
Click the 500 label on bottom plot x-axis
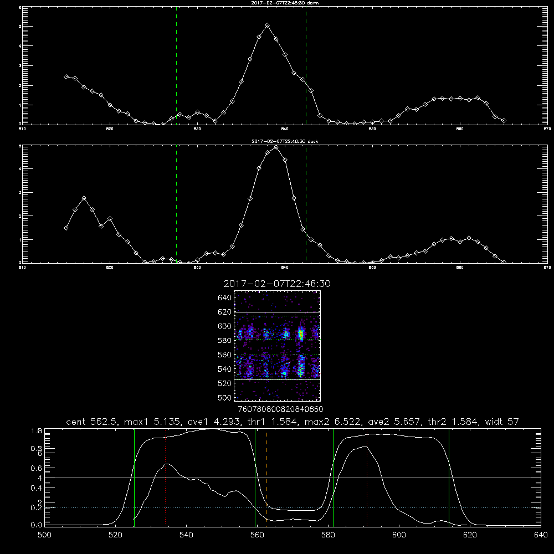click(x=44, y=535)
